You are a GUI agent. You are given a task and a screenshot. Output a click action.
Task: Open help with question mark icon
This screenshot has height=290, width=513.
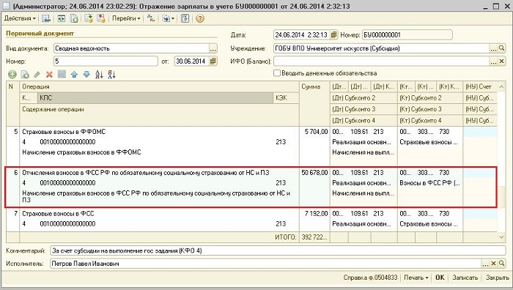click(200, 18)
